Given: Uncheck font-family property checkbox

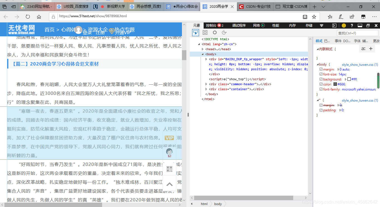Looking at the screenshot, I should pyautogui.click(x=321, y=89).
